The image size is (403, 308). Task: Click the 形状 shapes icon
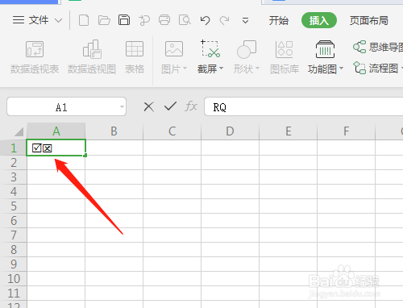(x=247, y=49)
